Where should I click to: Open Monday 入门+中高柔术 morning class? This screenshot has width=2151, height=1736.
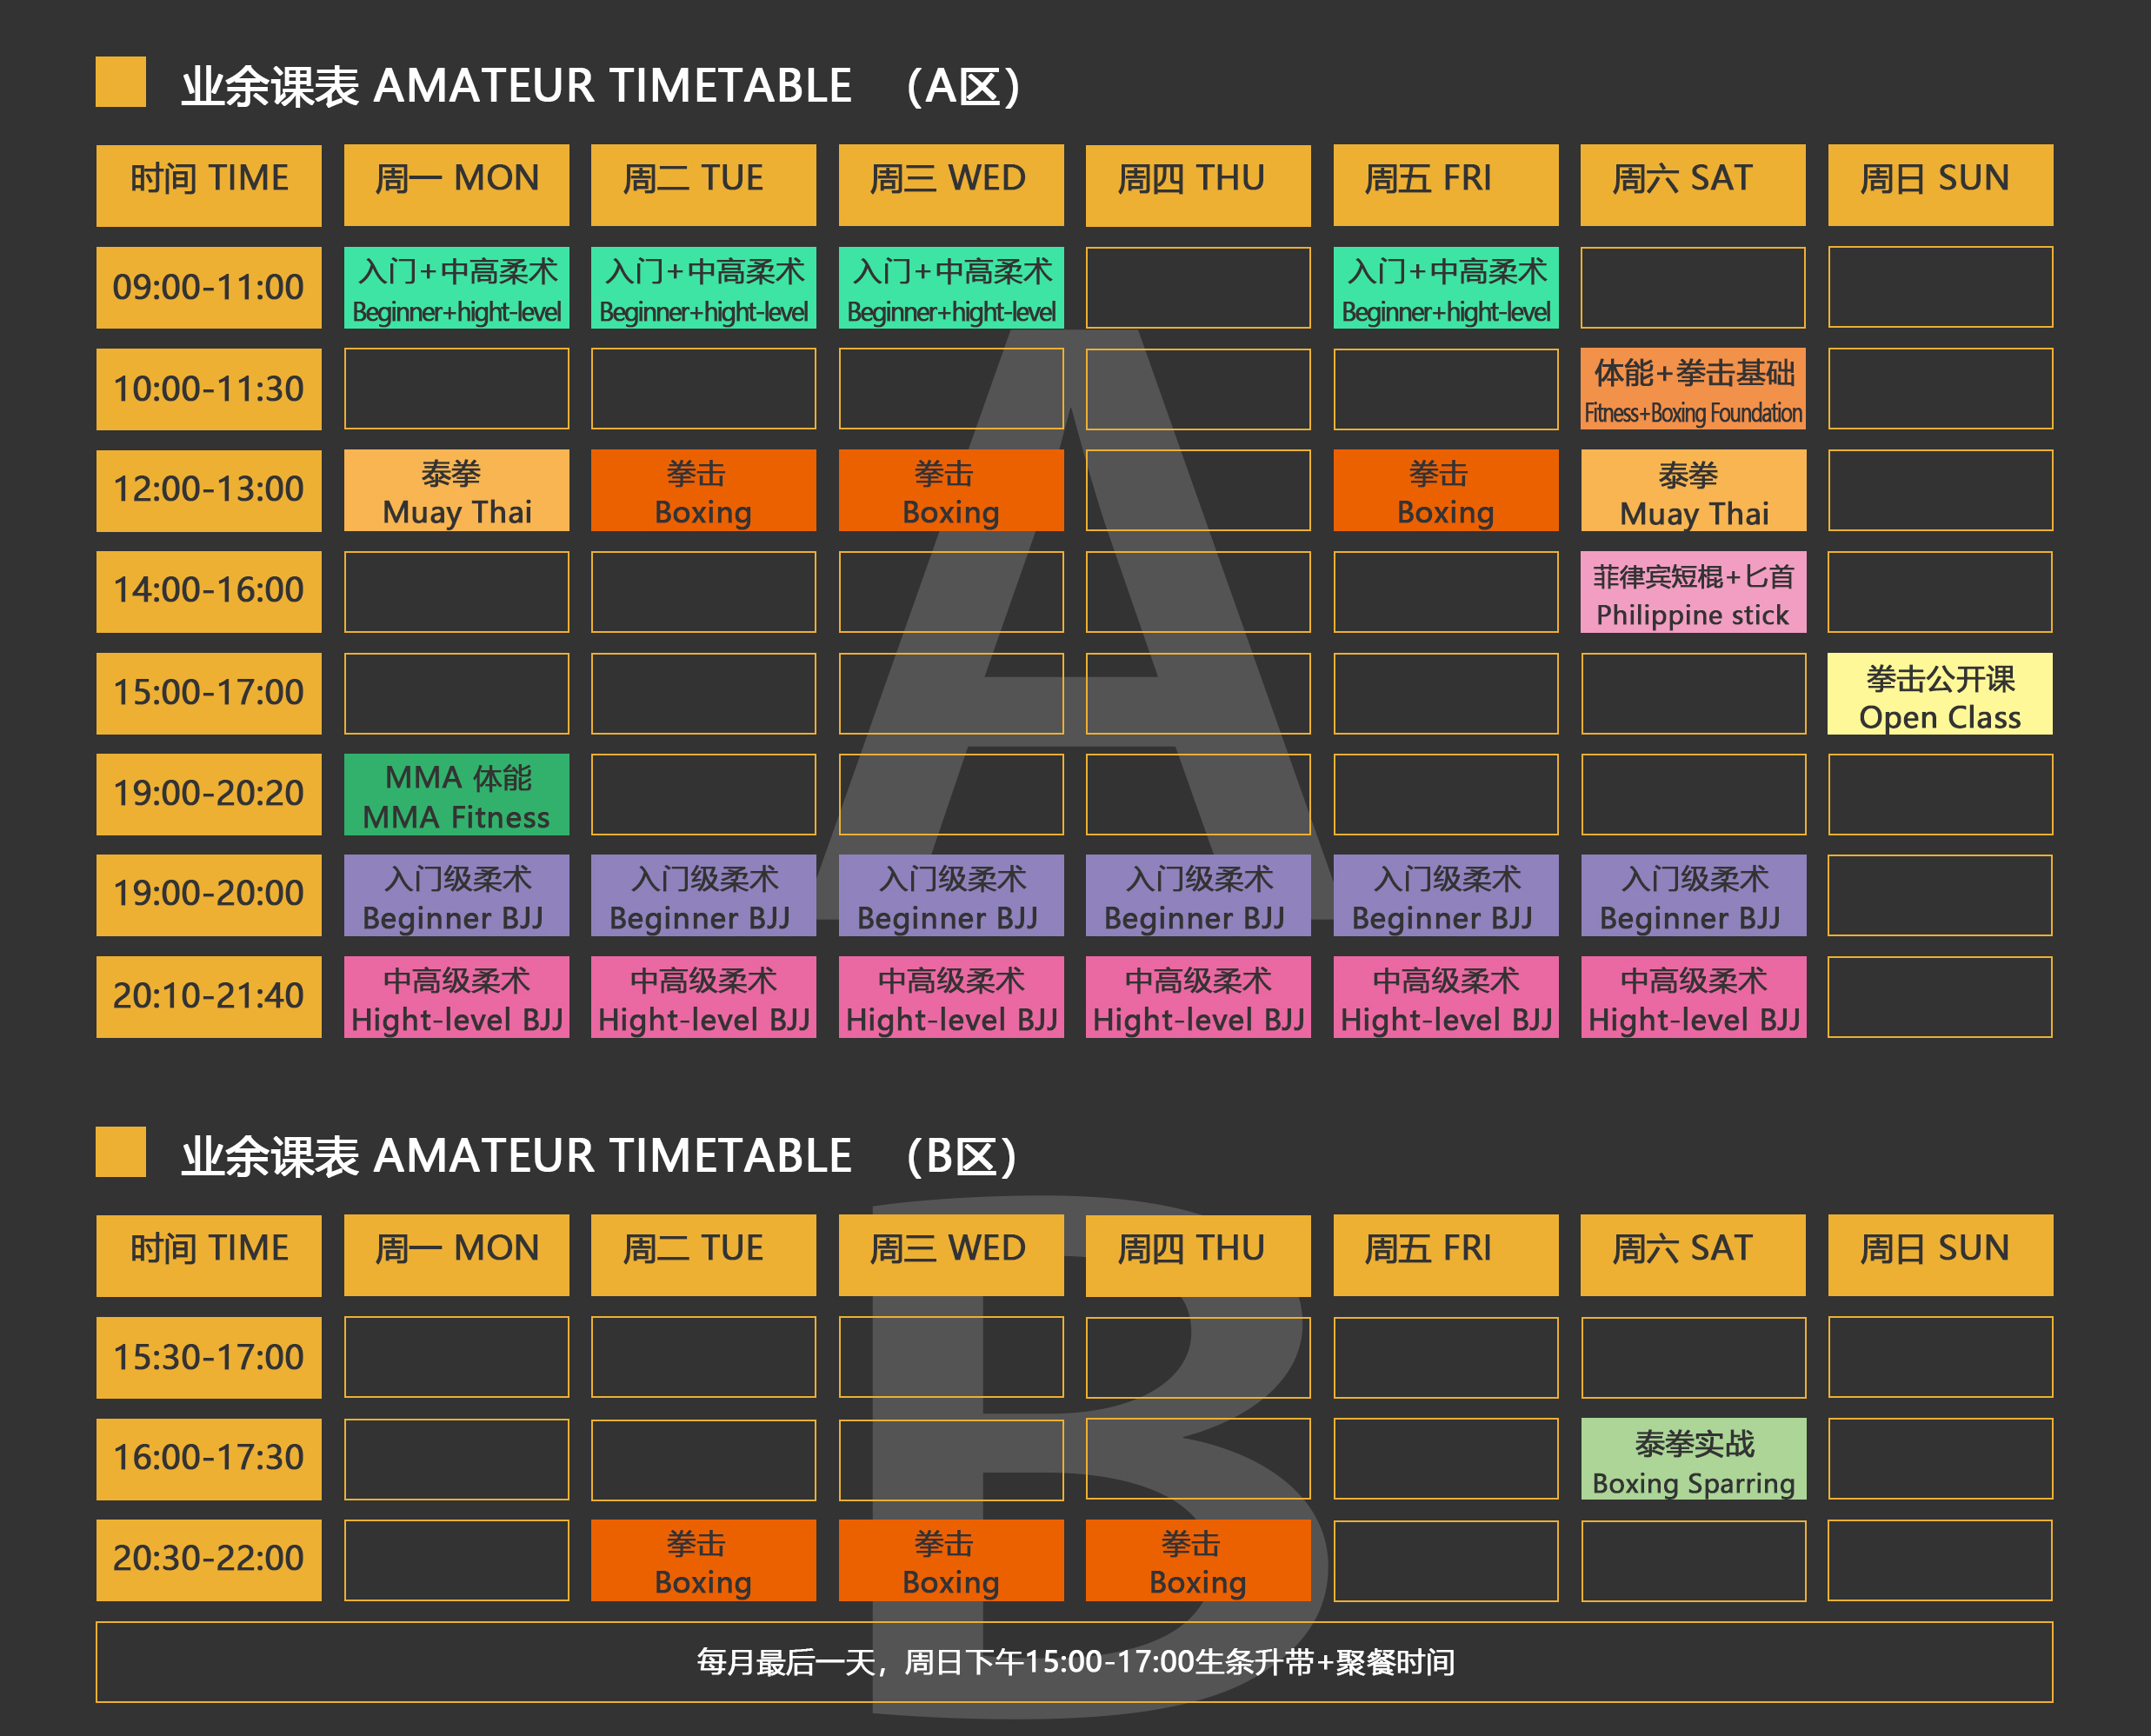coord(456,287)
